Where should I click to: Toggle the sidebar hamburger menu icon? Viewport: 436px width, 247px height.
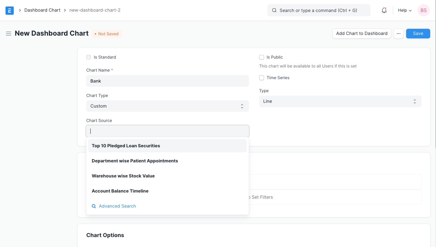[9, 34]
